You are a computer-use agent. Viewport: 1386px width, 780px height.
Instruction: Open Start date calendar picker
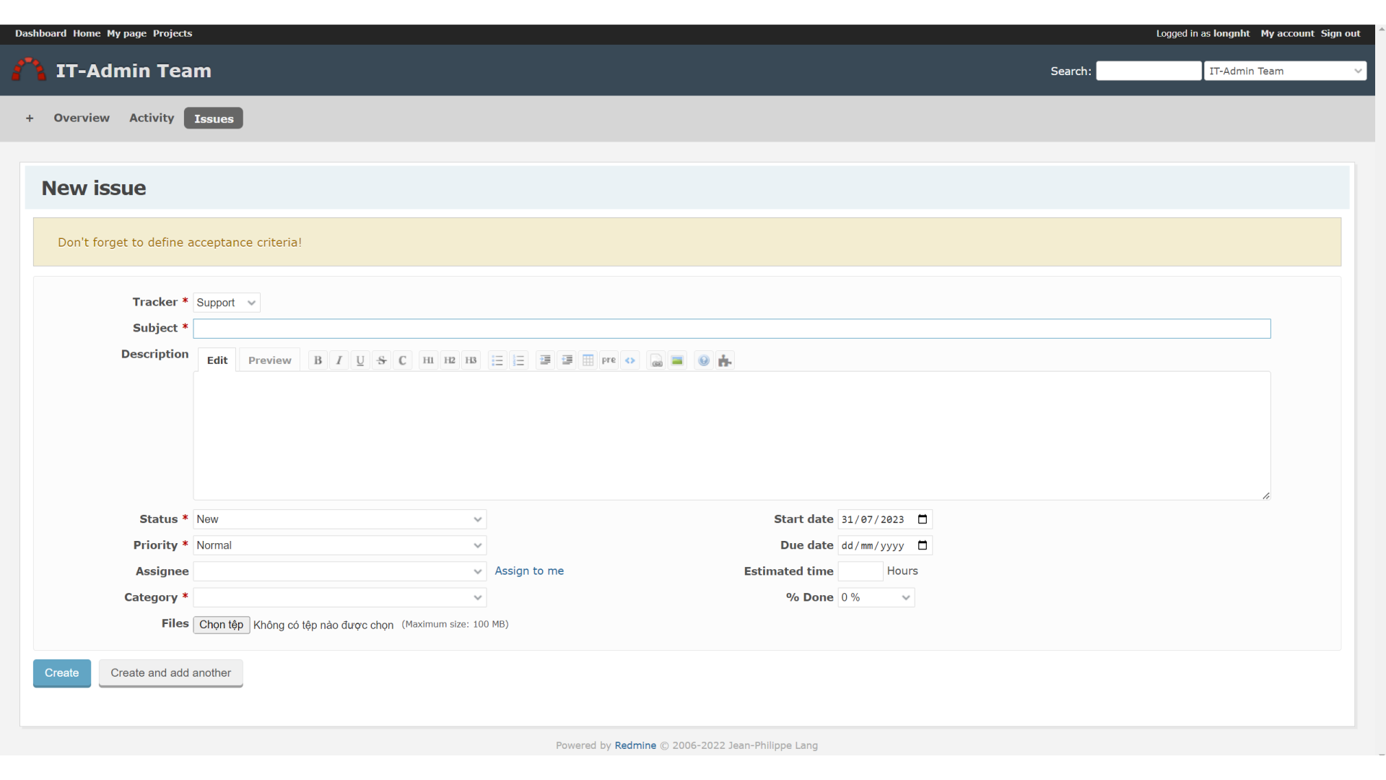coord(923,519)
